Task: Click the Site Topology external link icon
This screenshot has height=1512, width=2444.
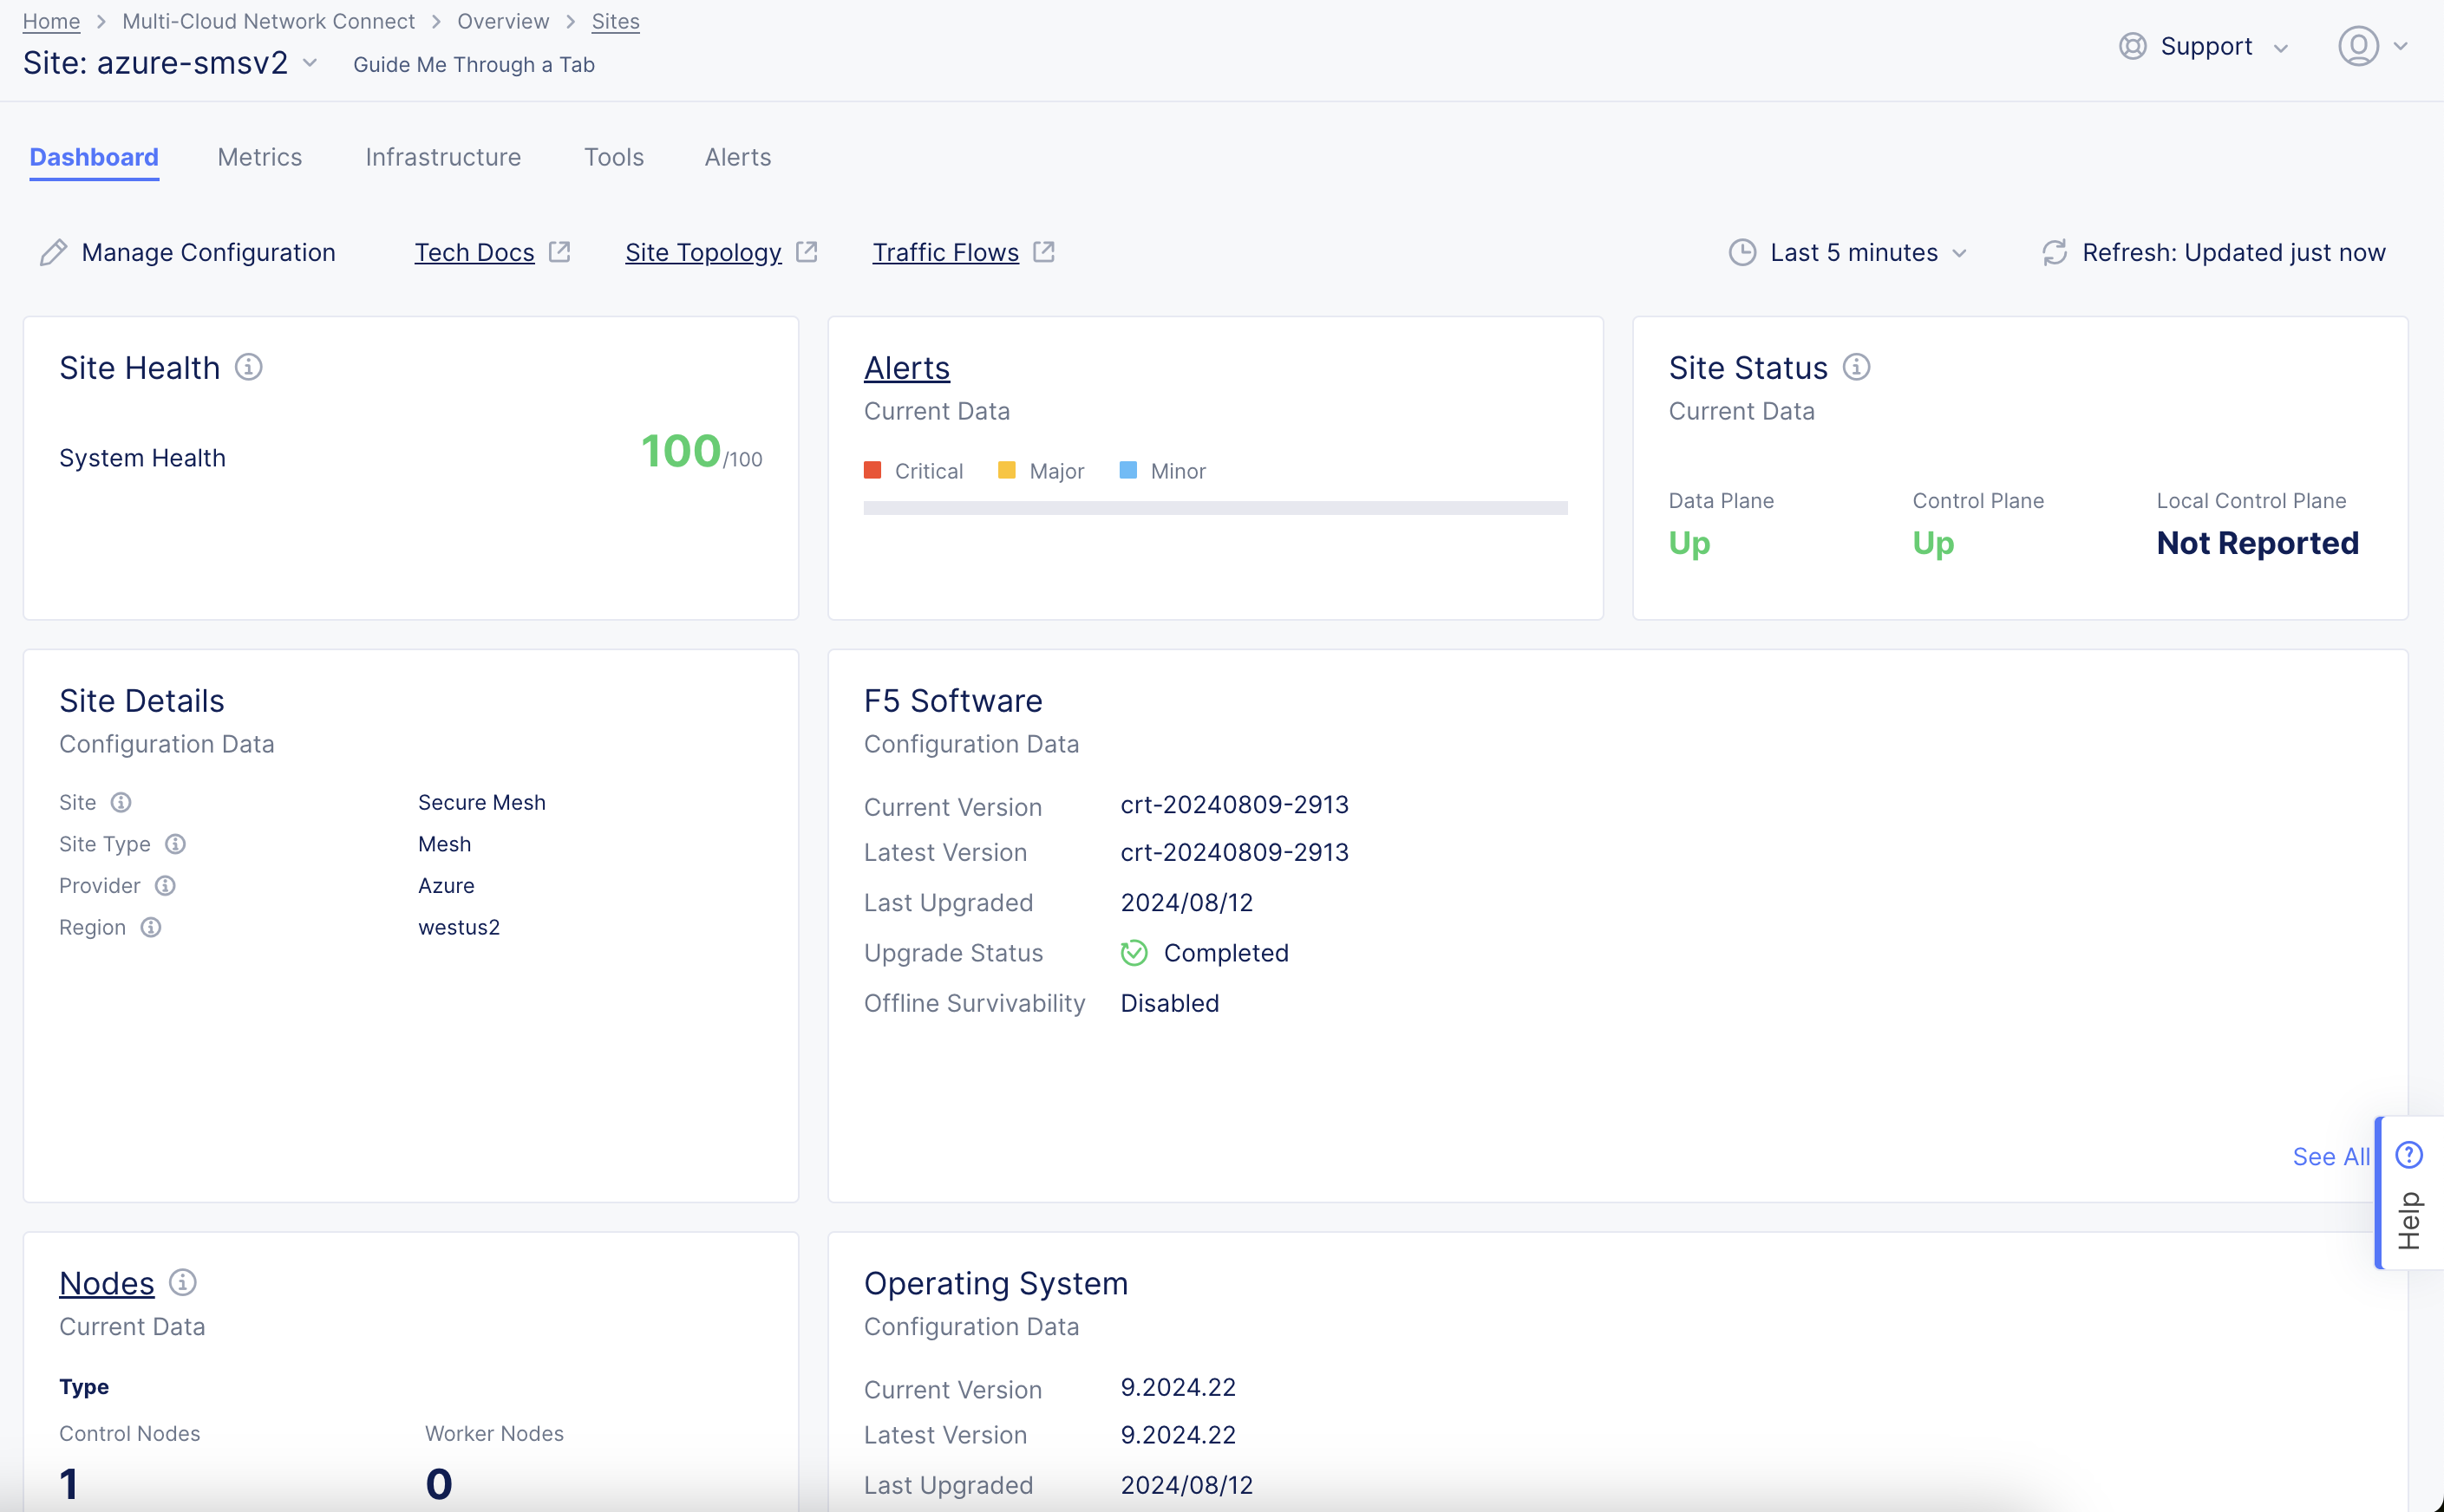Action: point(807,251)
